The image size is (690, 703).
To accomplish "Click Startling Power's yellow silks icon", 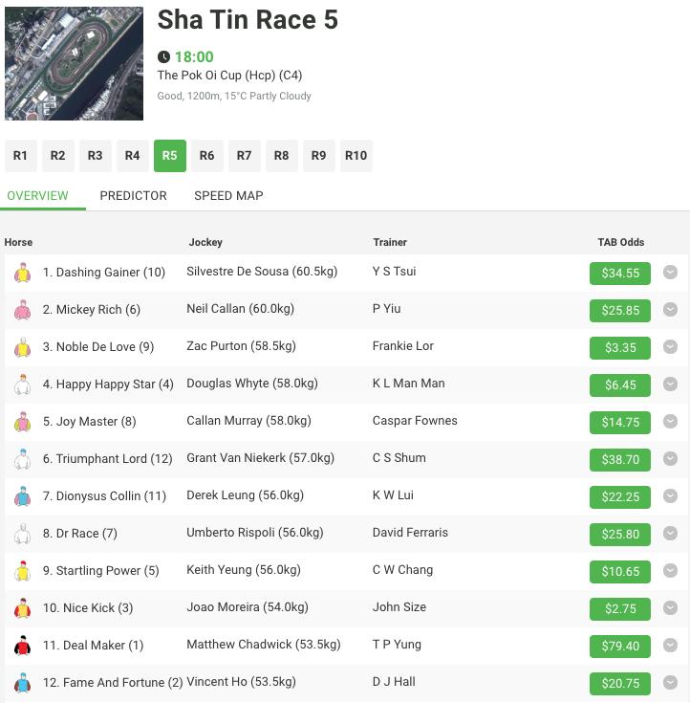I will [x=22, y=571].
